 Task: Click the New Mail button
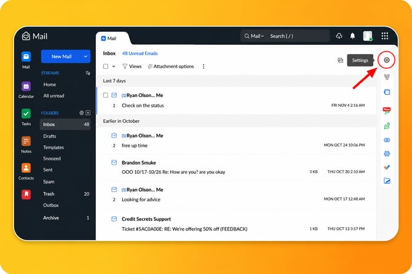coord(61,57)
